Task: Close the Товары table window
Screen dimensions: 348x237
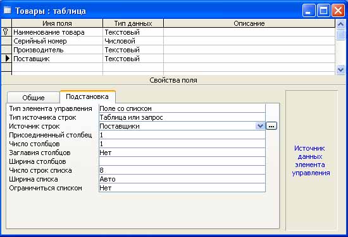Action: 338,11
